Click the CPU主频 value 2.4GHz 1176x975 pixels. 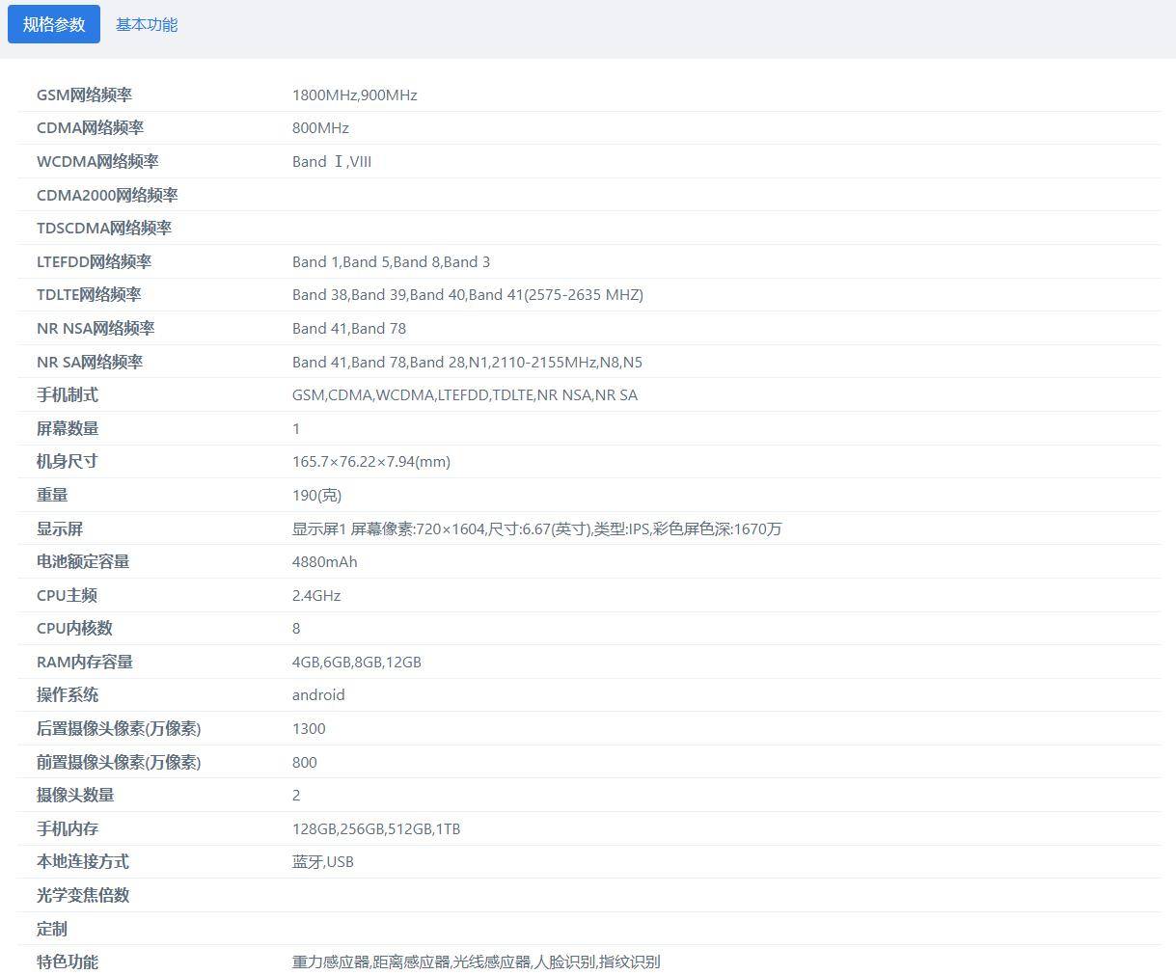pos(316,595)
